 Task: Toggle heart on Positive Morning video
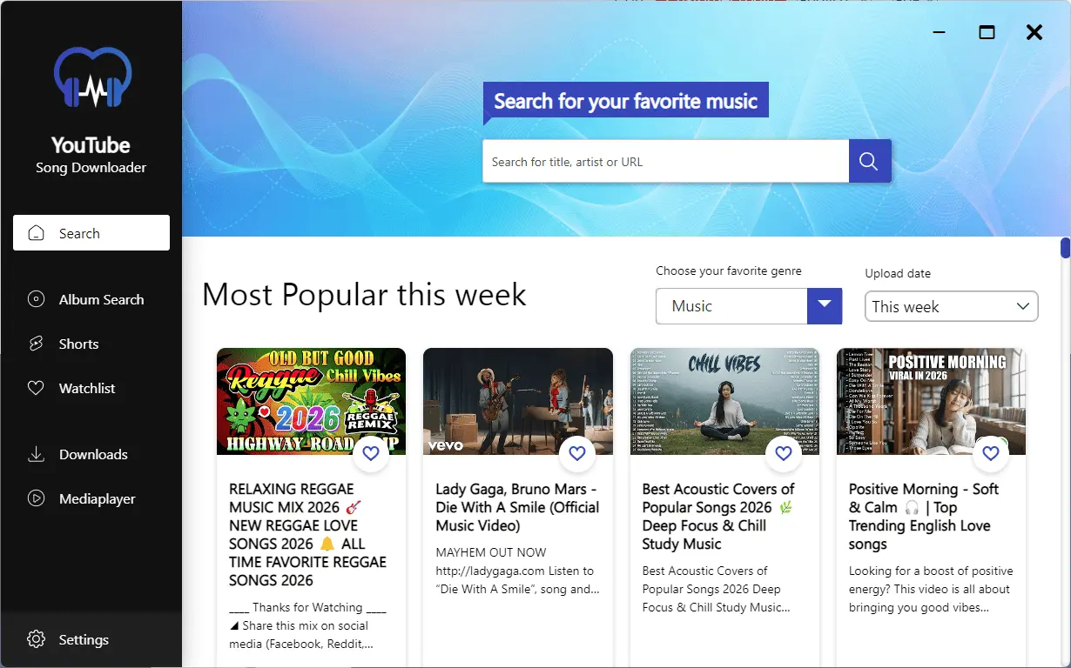(x=990, y=453)
